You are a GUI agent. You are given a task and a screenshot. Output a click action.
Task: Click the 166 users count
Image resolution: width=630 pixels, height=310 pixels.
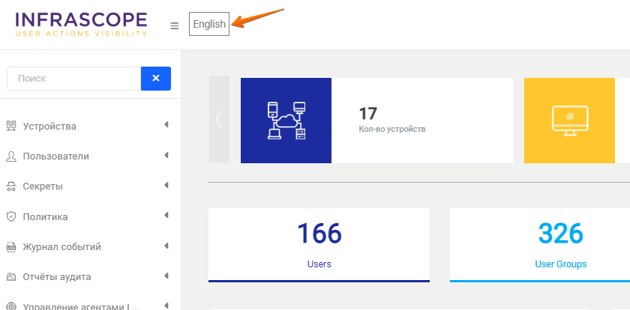[319, 234]
